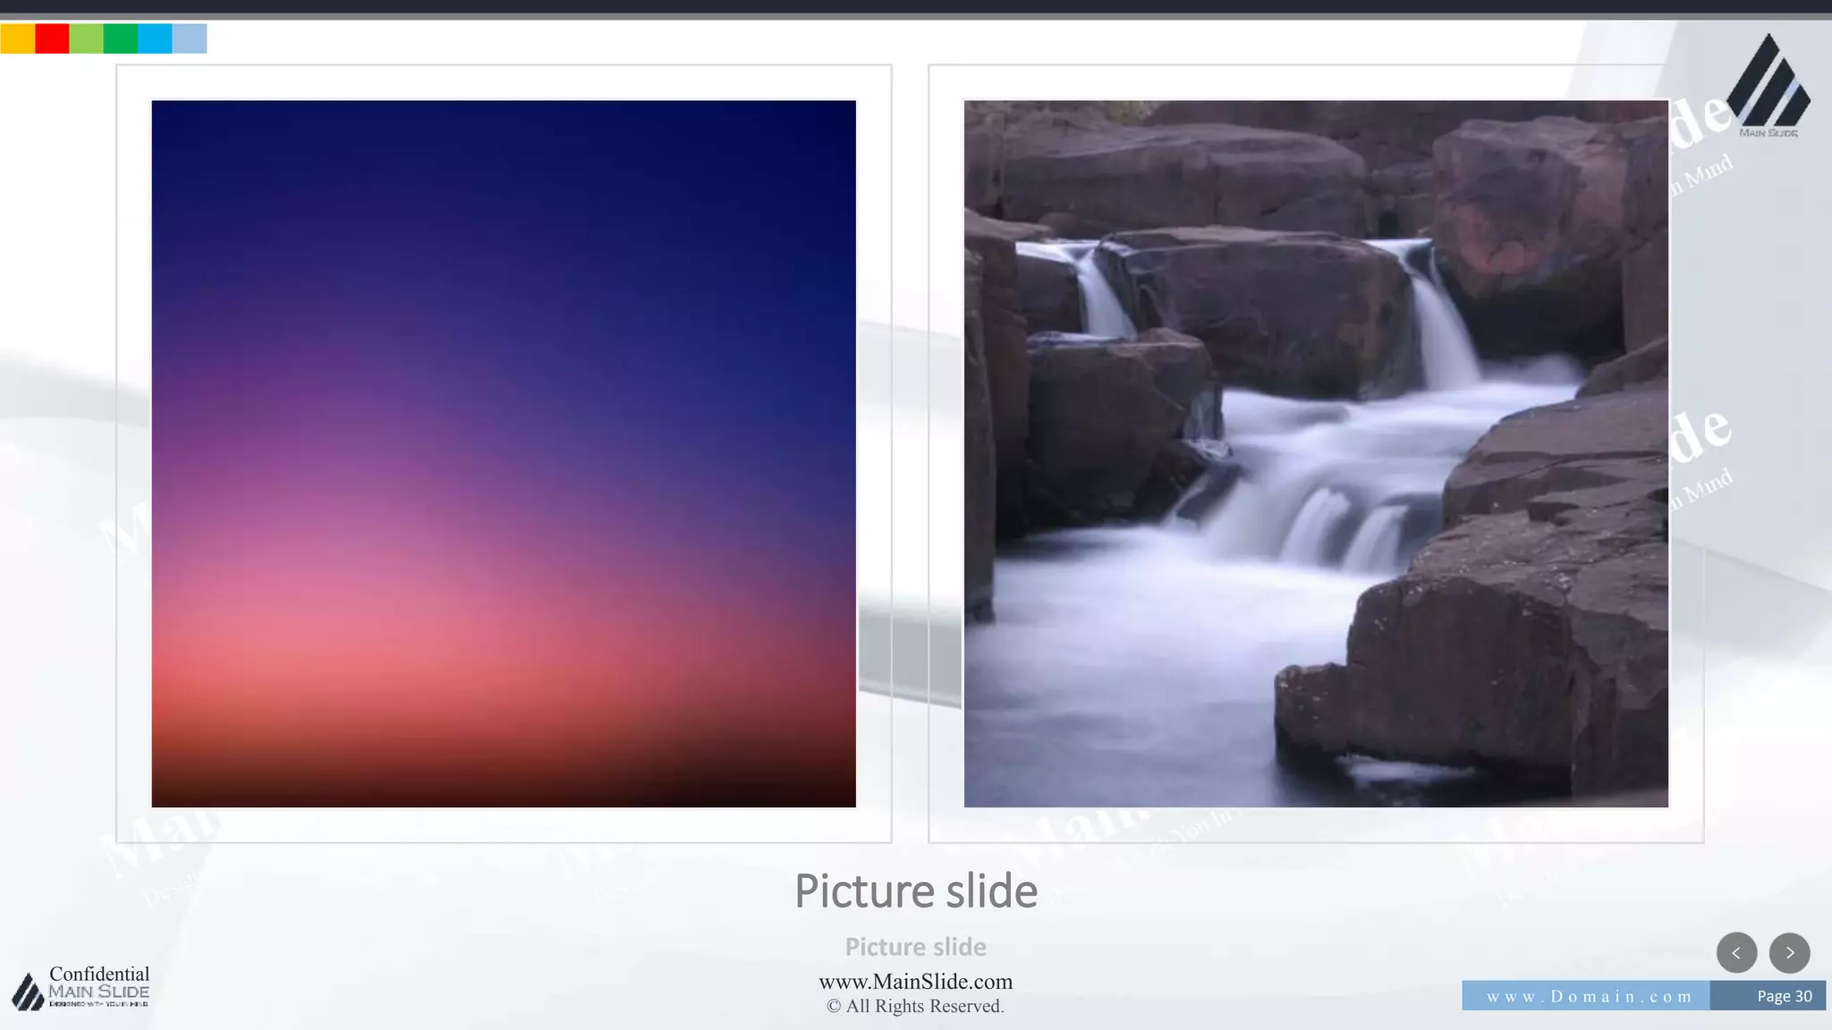
Task: Click the Main Slide logo top right
Action: 1768,86
